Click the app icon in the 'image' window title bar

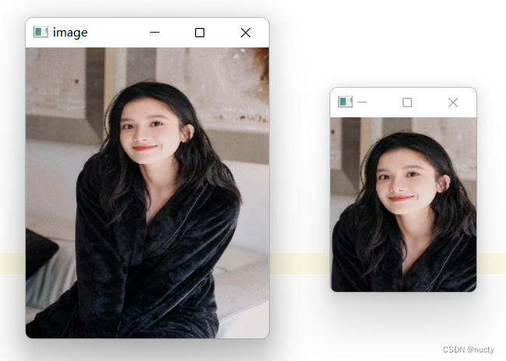coord(40,32)
